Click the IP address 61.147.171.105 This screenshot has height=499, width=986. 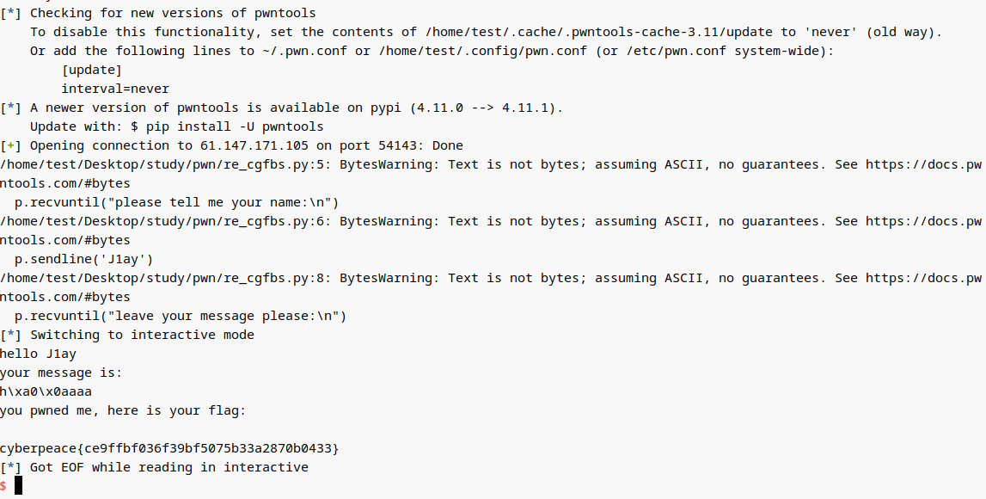point(254,145)
